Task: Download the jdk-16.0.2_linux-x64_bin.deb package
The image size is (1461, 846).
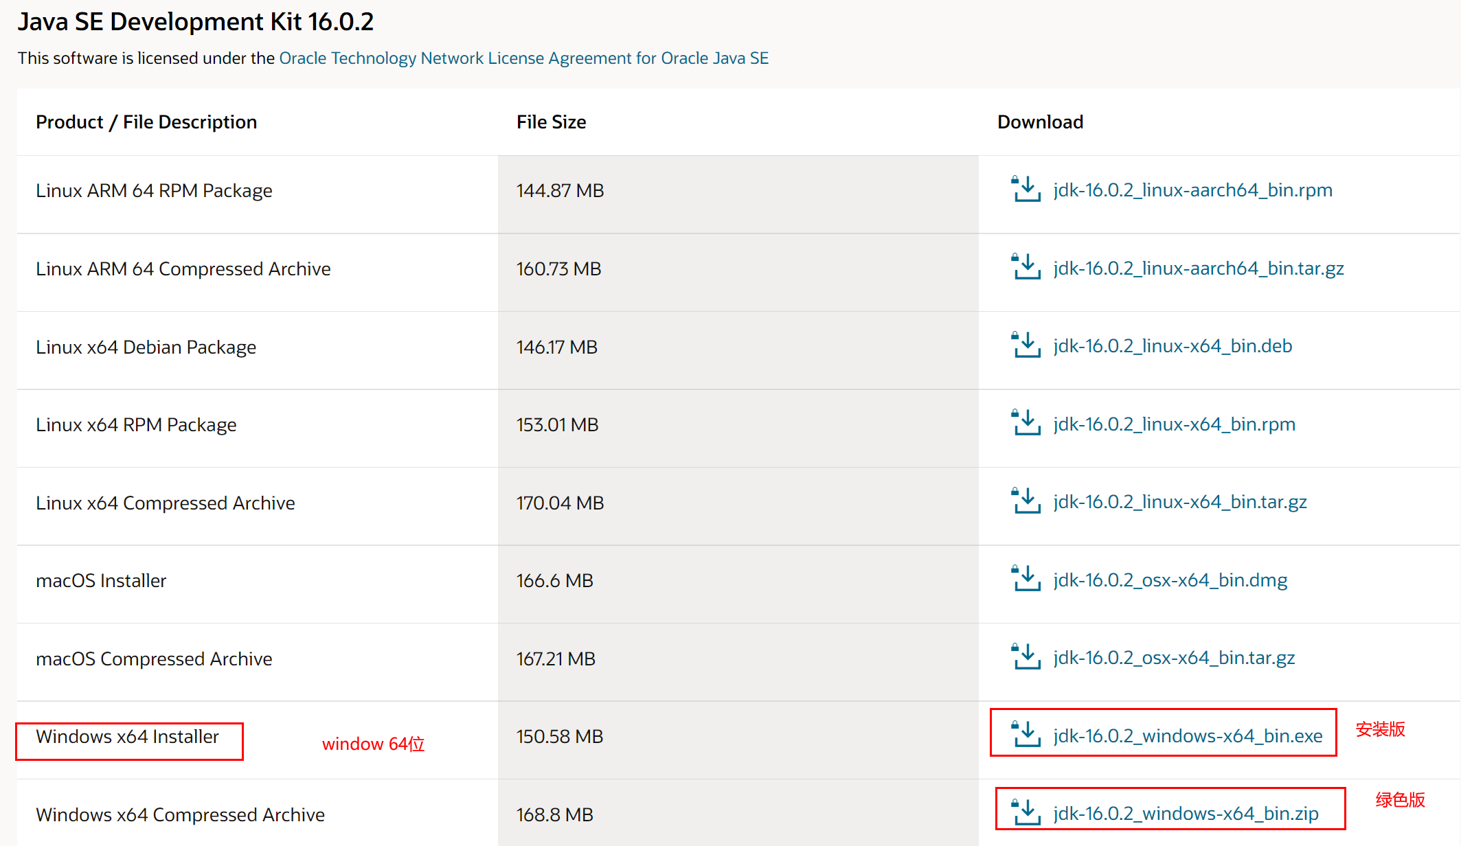Action: click(x=1173, y=346)
